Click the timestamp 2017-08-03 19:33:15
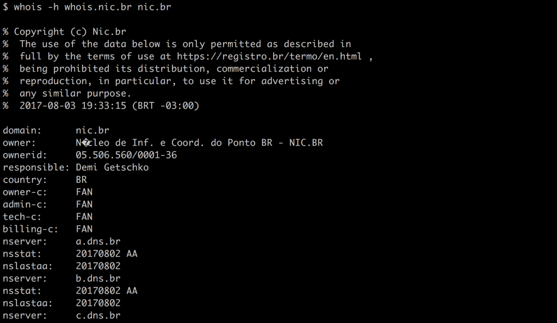 [73, 106]
